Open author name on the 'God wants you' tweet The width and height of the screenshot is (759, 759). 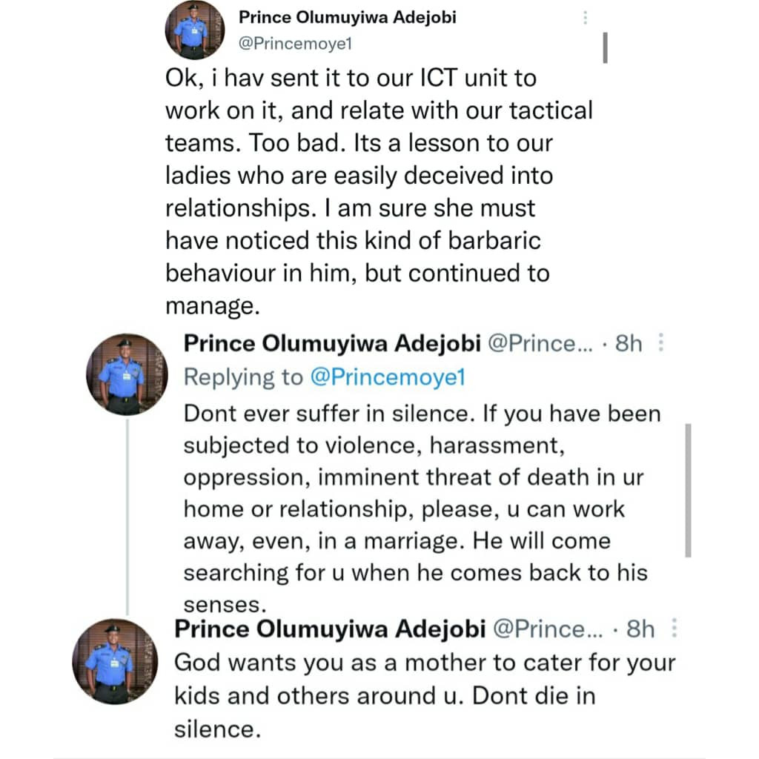pos(330,629)
